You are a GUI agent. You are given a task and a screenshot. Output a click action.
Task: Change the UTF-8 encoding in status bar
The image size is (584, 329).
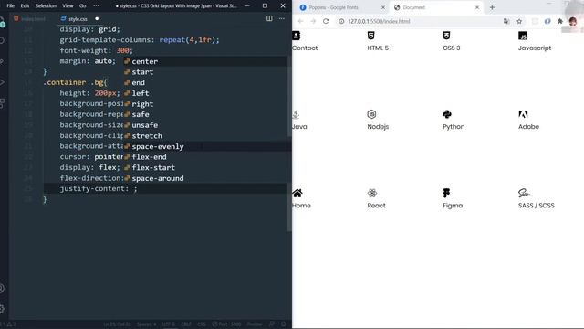169,324
